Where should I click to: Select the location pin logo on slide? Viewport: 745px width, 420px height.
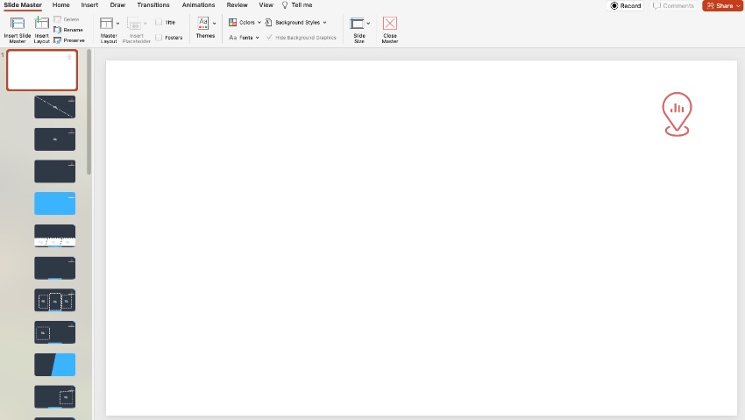(677, 114)
